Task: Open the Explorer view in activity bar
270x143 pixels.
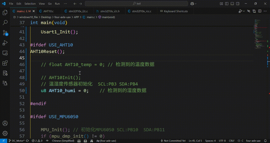Action: pos(5,13)
